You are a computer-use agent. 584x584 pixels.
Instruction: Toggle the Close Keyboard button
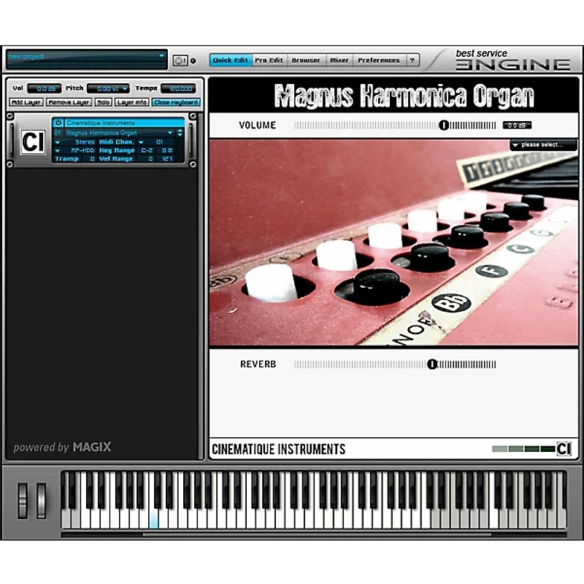[x=176, y=102]
